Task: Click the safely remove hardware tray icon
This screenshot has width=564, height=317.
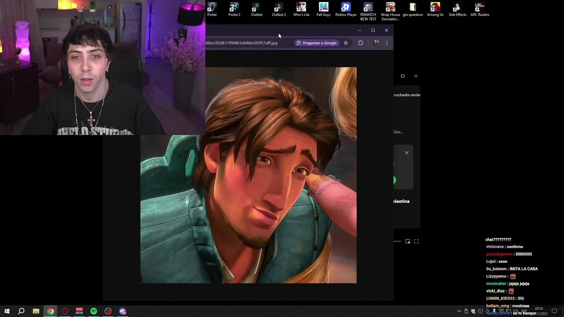Action: pyautogui.click(x=466, y=311)
